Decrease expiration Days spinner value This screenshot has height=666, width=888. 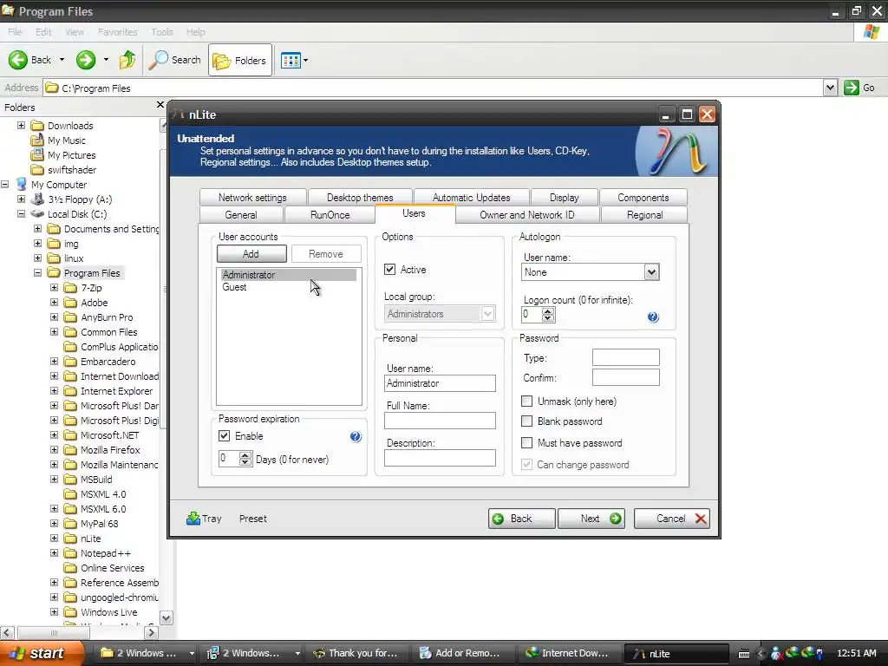[245, 462]
